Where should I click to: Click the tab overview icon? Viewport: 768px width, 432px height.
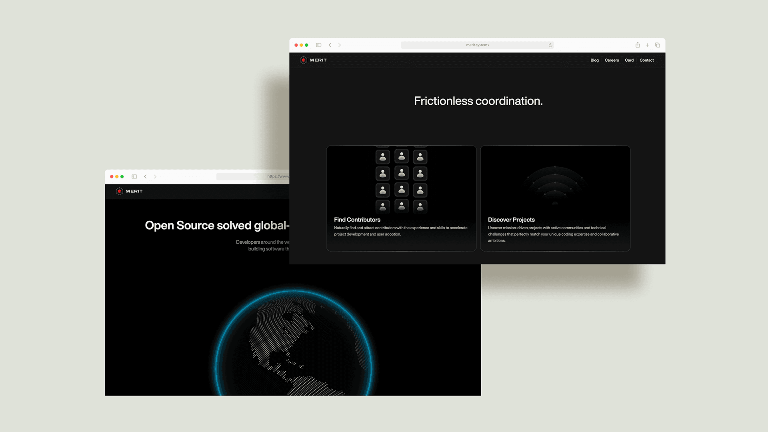point(658,45)
